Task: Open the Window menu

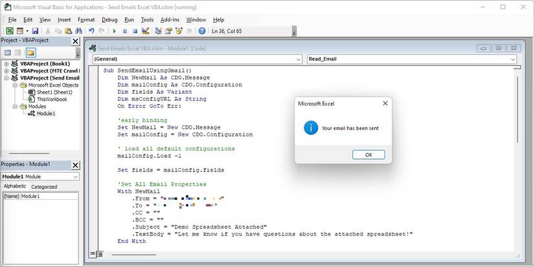Action: [196, 20]
